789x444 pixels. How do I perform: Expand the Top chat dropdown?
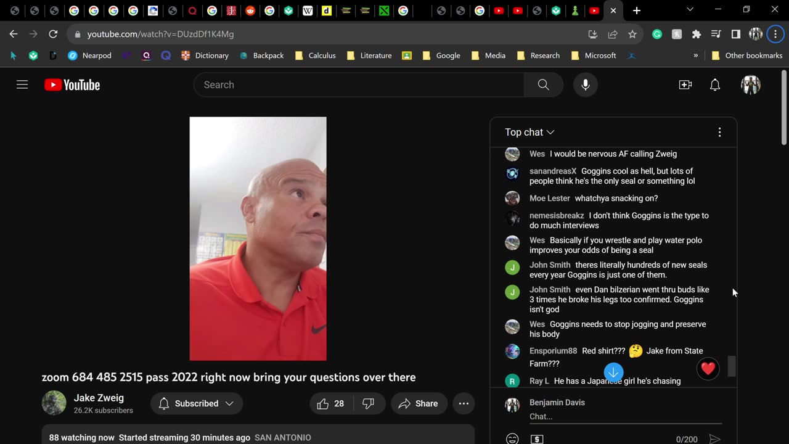pos(529,132)
